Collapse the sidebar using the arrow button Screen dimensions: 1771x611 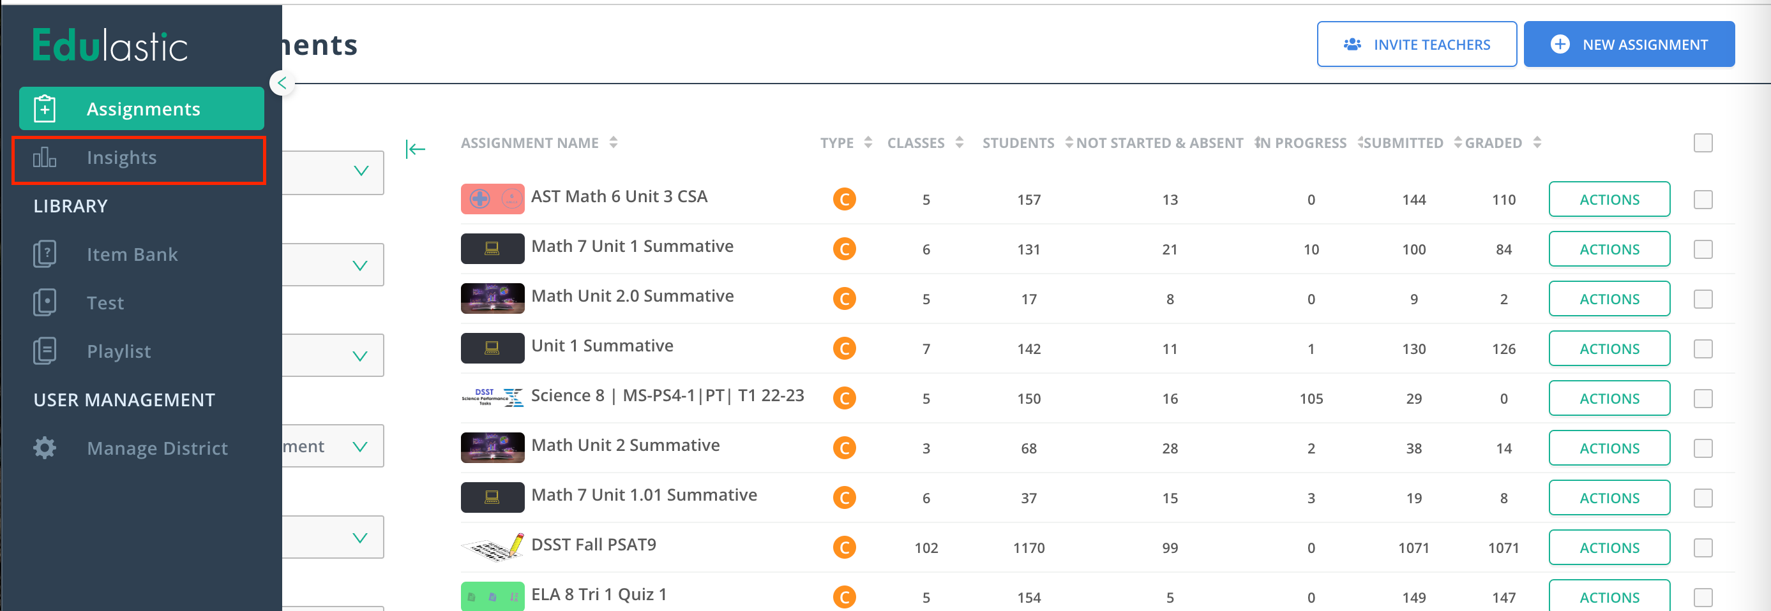tap(282, 83)
